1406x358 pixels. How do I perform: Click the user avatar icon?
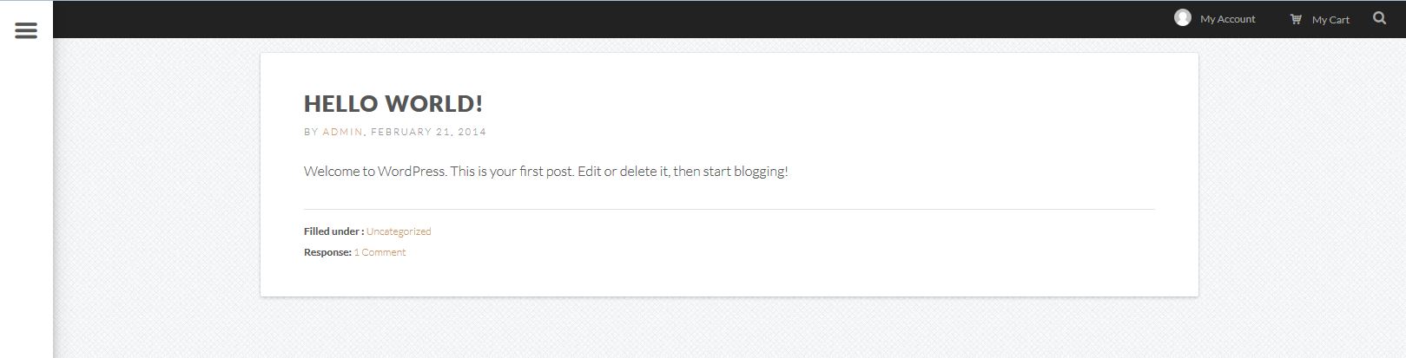tap(1182, 18)
